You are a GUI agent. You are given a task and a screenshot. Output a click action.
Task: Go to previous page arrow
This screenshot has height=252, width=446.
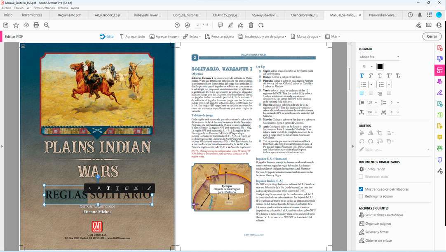(177, 25)
